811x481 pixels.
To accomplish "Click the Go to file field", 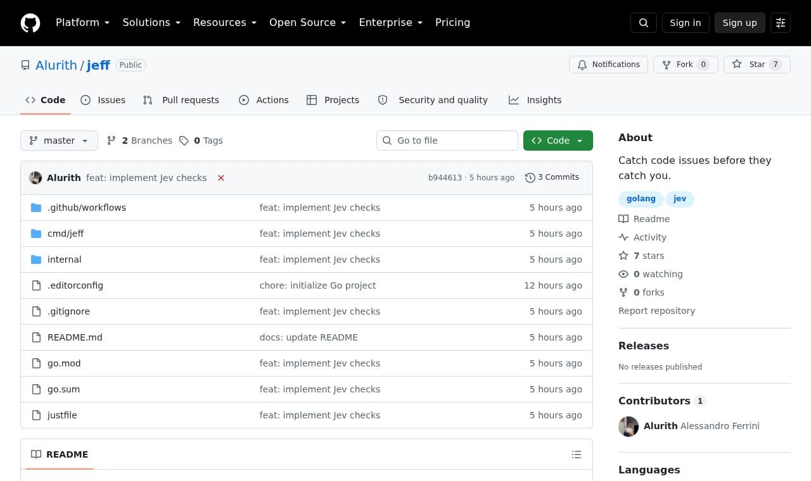I will click(447, 141).
